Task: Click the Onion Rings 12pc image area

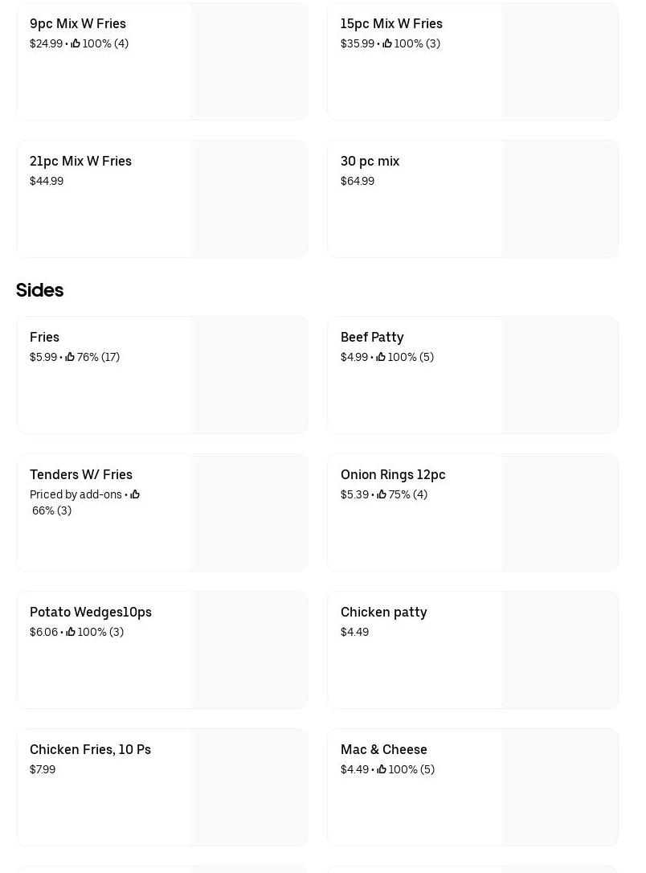Action: tap(559, 512)
